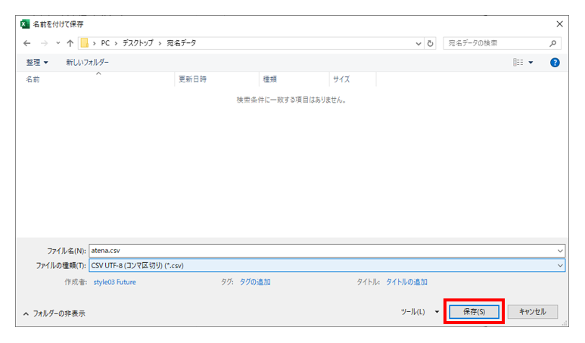The width and height of the screenshot is (585, 343).
Task: Open recent locations dropdown arrow
Action: (58, 43)
